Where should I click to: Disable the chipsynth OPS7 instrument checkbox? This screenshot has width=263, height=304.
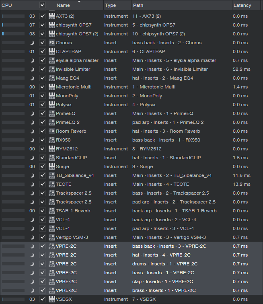click(x=43, y=25)
